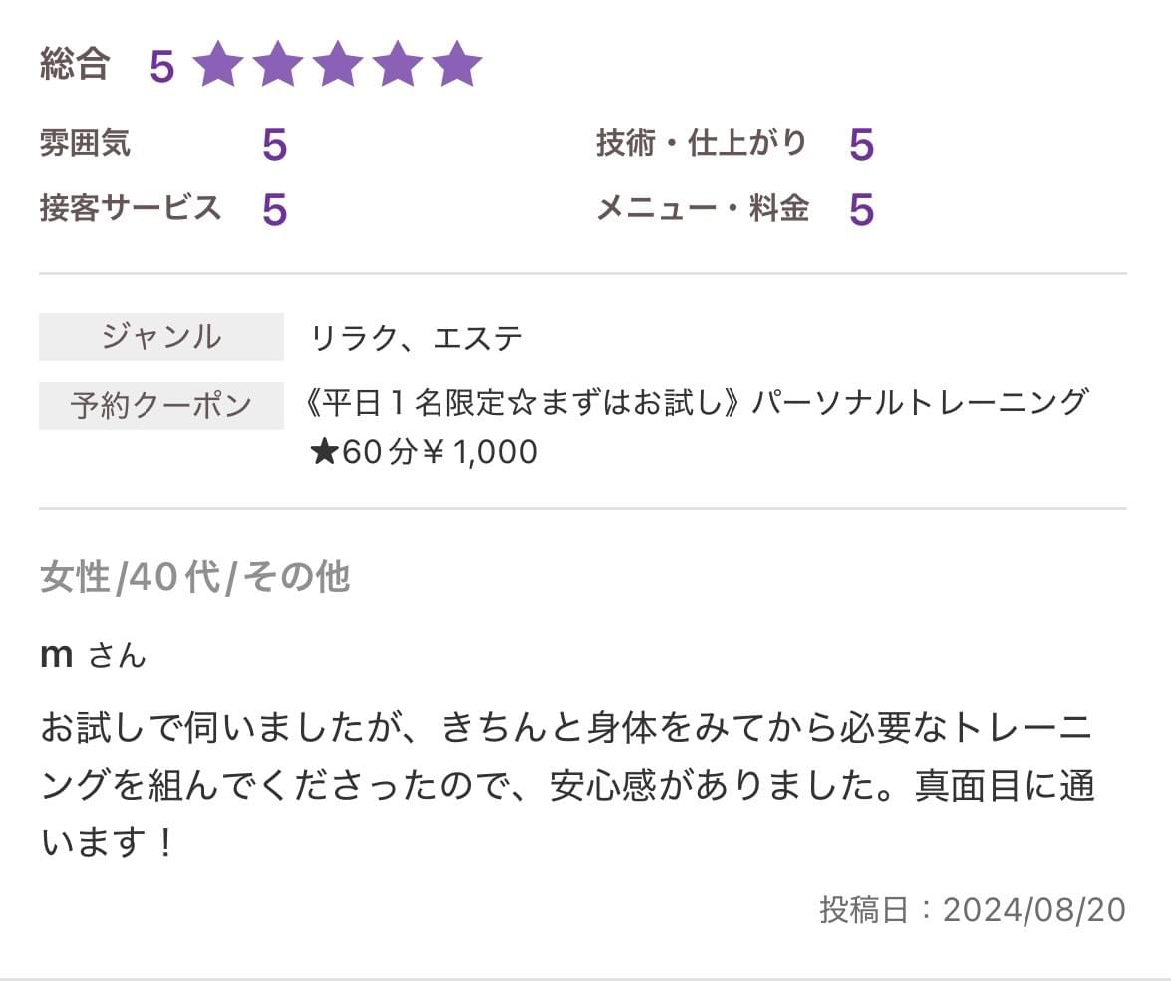Click the 投稿日 2024/08/20 post date
Screen dimensions: 1171x983
coord(972,909)
